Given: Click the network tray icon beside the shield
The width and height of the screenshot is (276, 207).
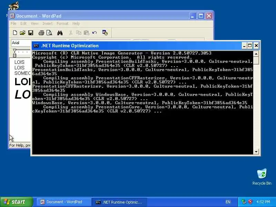Looking at the screenshot, I should 244,201.
